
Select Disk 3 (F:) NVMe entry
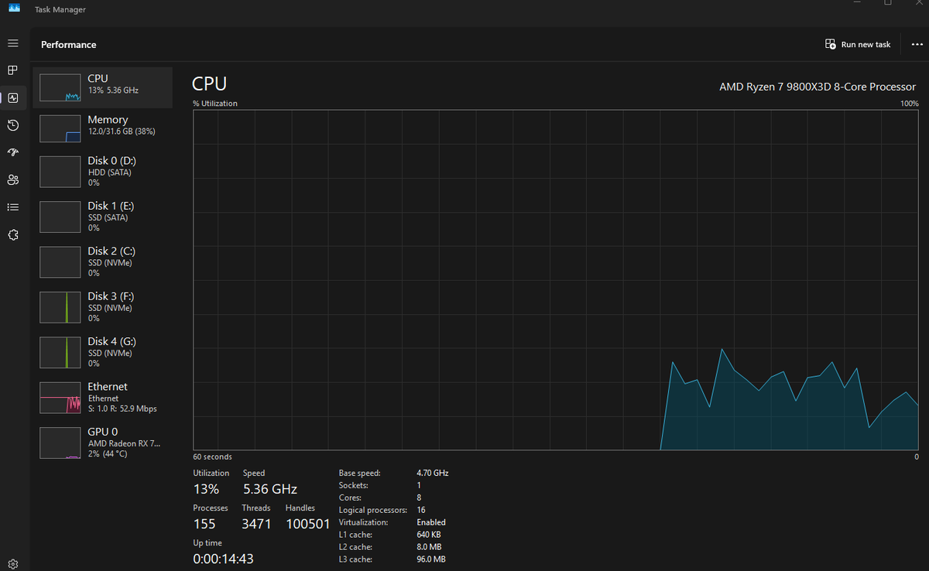(103, 307)
